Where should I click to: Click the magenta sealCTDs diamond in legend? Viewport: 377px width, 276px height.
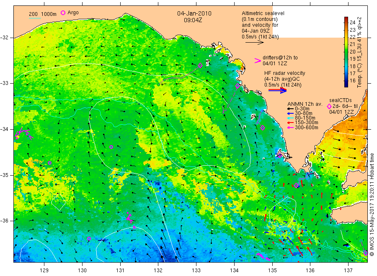(329, 106)
